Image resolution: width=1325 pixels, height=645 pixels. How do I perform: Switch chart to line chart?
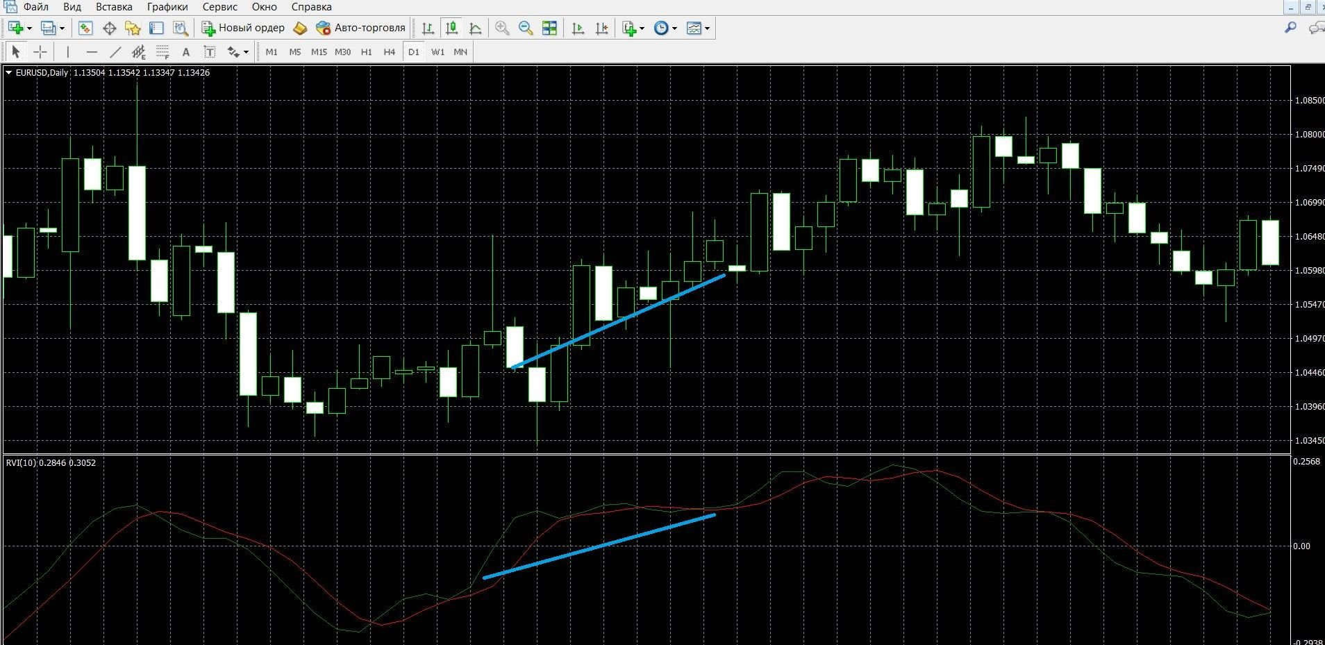(x=475, y=28)
